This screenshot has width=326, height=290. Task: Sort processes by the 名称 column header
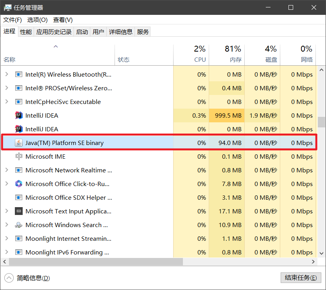(x=57, y=55)
